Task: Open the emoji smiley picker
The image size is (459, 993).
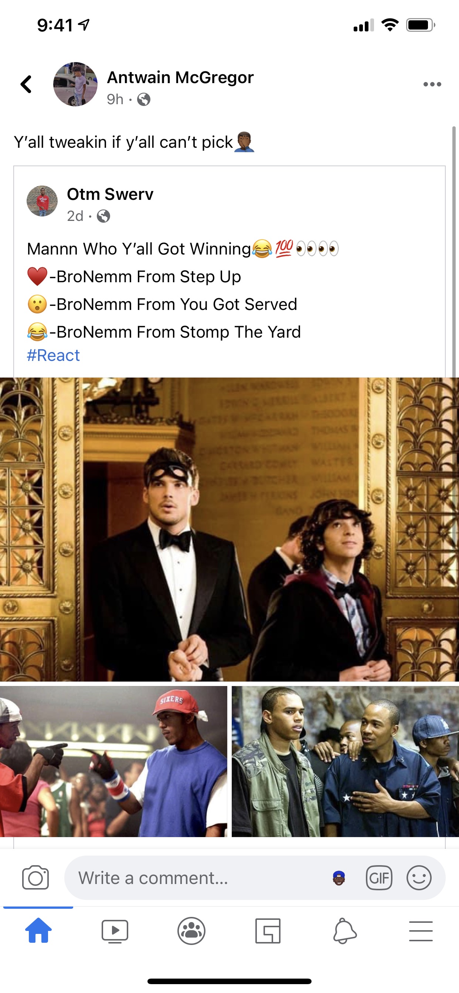Action: tap(419, 878)
